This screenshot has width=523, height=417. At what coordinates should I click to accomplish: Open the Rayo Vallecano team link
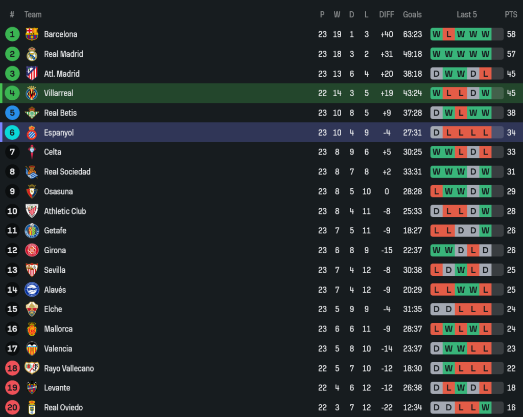(69, 368)
